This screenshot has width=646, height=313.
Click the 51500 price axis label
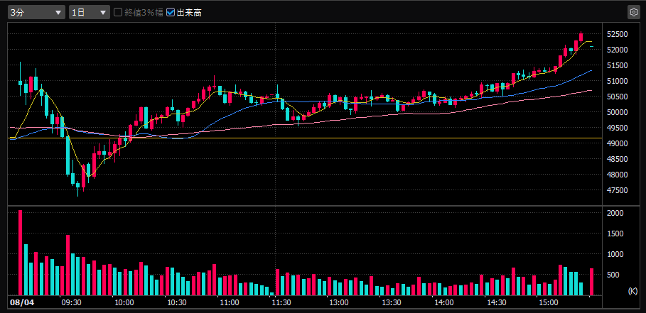[x=617, y=65]
